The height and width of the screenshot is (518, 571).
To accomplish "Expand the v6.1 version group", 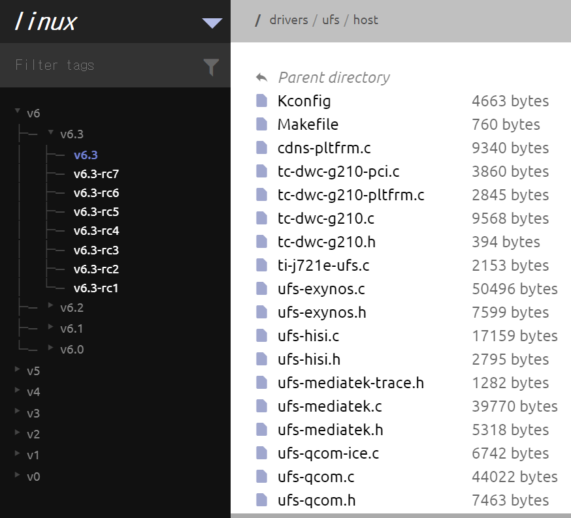I will (50, 326).
